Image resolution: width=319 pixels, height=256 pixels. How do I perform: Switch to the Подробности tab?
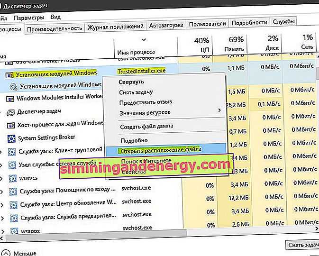249,22
